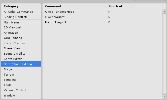Select All Unity Commands category
This screenshot has width=167, height=100.
18,12
